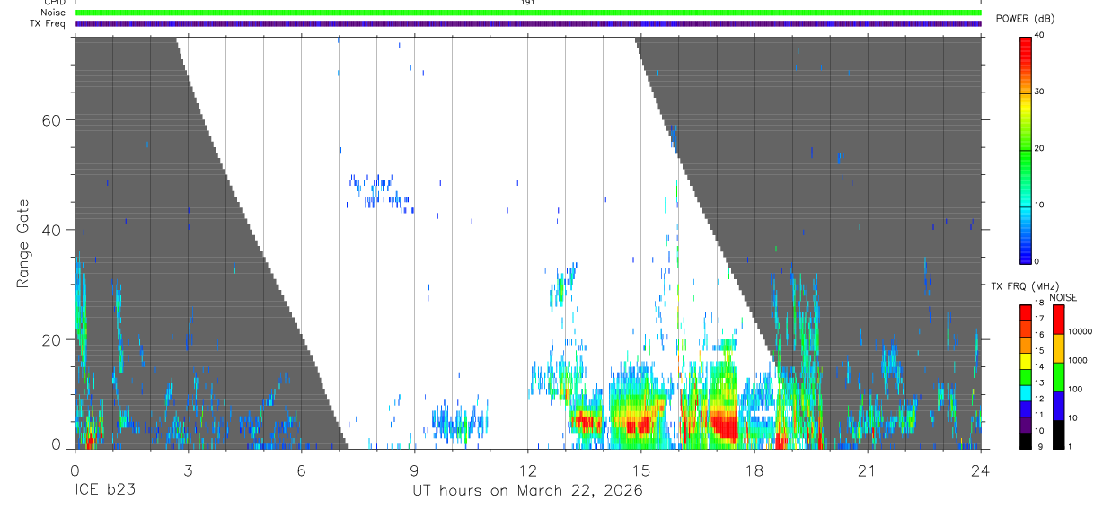The width and height of the screenshot is (1103, 509).
Task: Click the Range Gate axis title
Action: tap(24, 242)
